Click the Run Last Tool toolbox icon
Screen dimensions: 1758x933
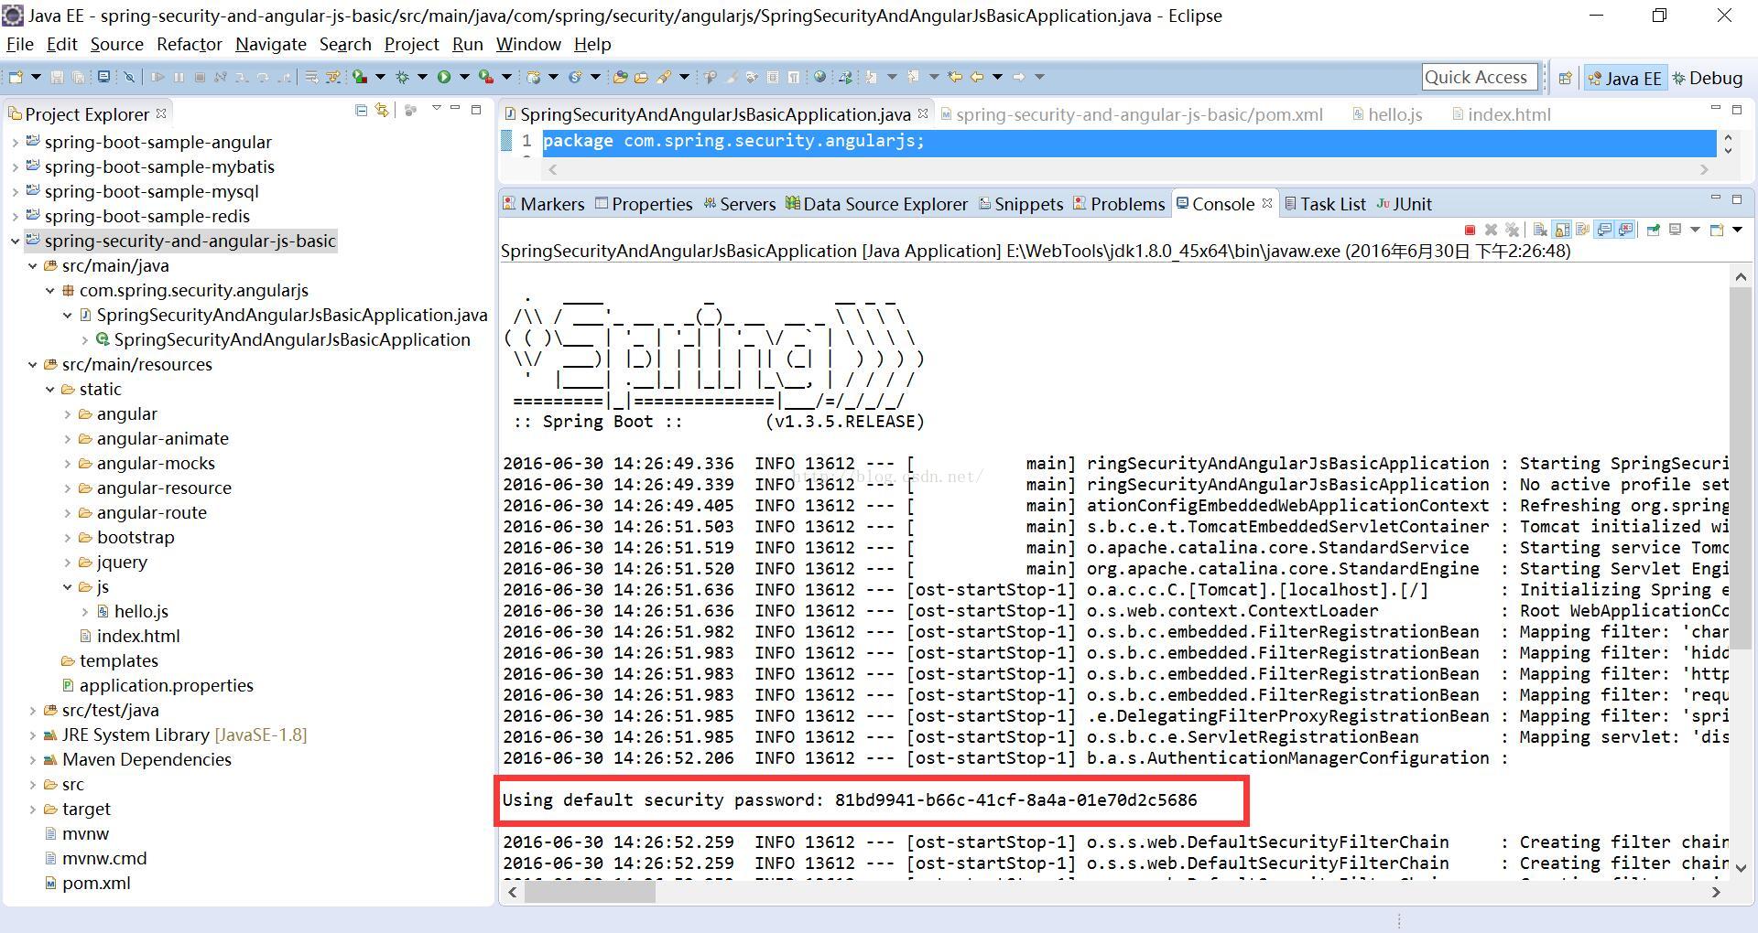click(486, 77)
